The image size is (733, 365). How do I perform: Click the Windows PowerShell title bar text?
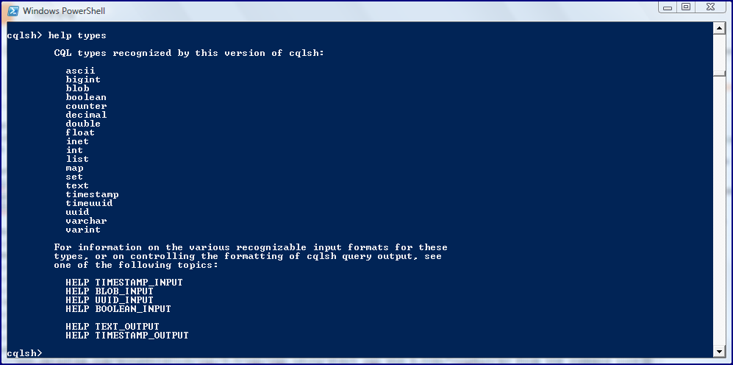(x=63, y=11)
